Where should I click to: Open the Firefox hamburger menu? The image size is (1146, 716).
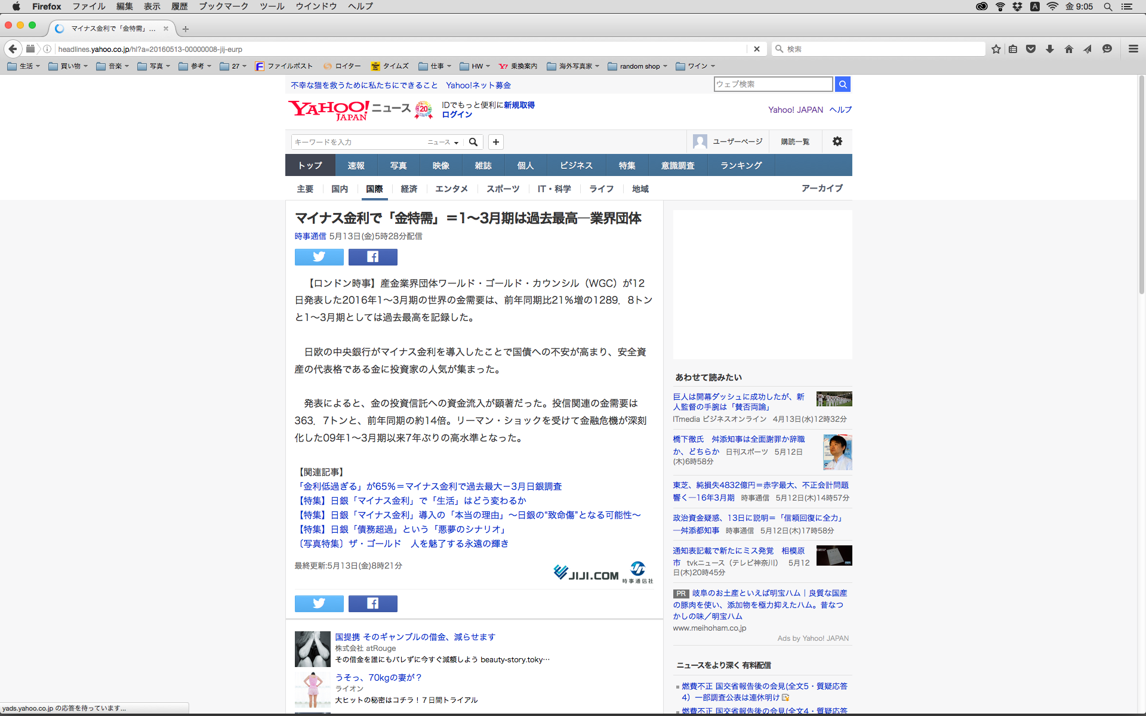1133,49
